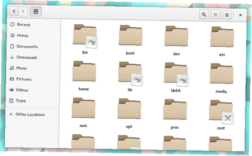Open Trash in the sidebar
The height and width of the screenshot is (156, 252).
[x=32, y=101]
